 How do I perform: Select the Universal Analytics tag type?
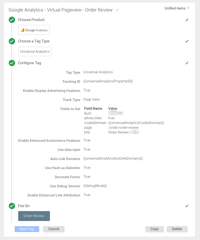(x=35, y=51)
